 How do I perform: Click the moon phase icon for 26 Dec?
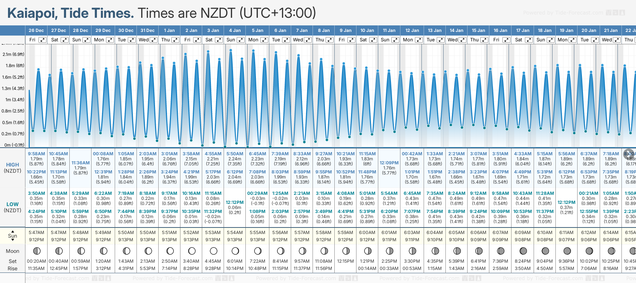point(36,251)
